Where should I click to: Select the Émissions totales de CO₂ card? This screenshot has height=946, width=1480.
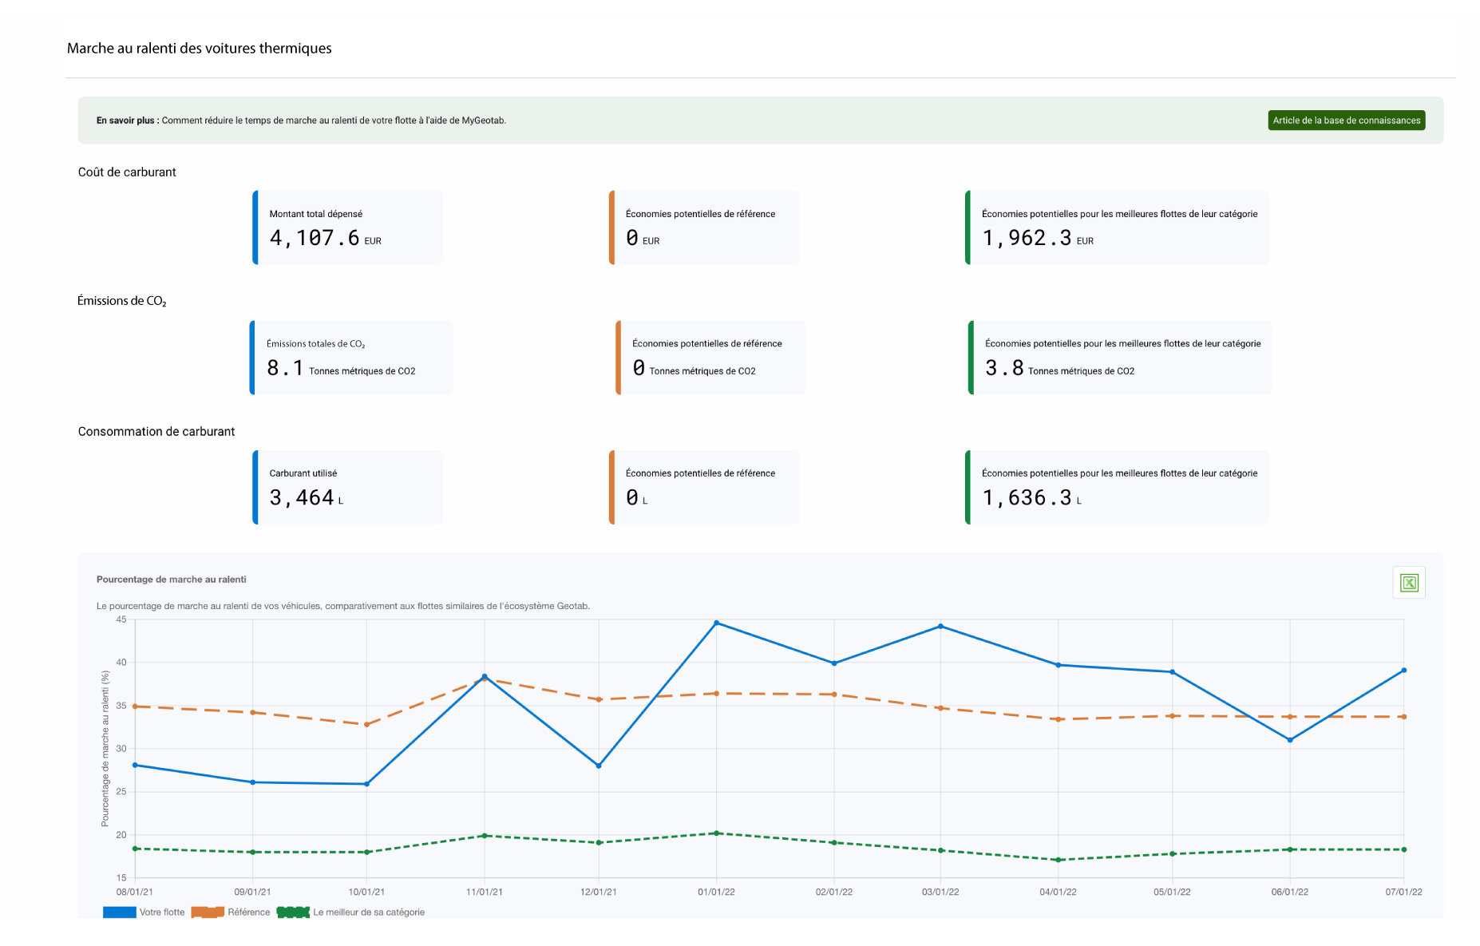[x=351, y=358]
